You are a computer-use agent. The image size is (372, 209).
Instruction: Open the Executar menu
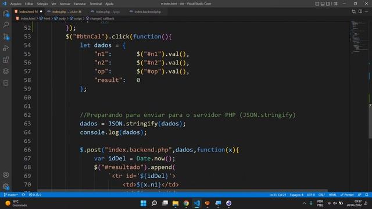[x=80, y=4]
